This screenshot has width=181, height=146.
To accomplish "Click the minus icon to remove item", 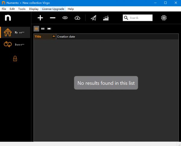I will click(x=52, y=18).
